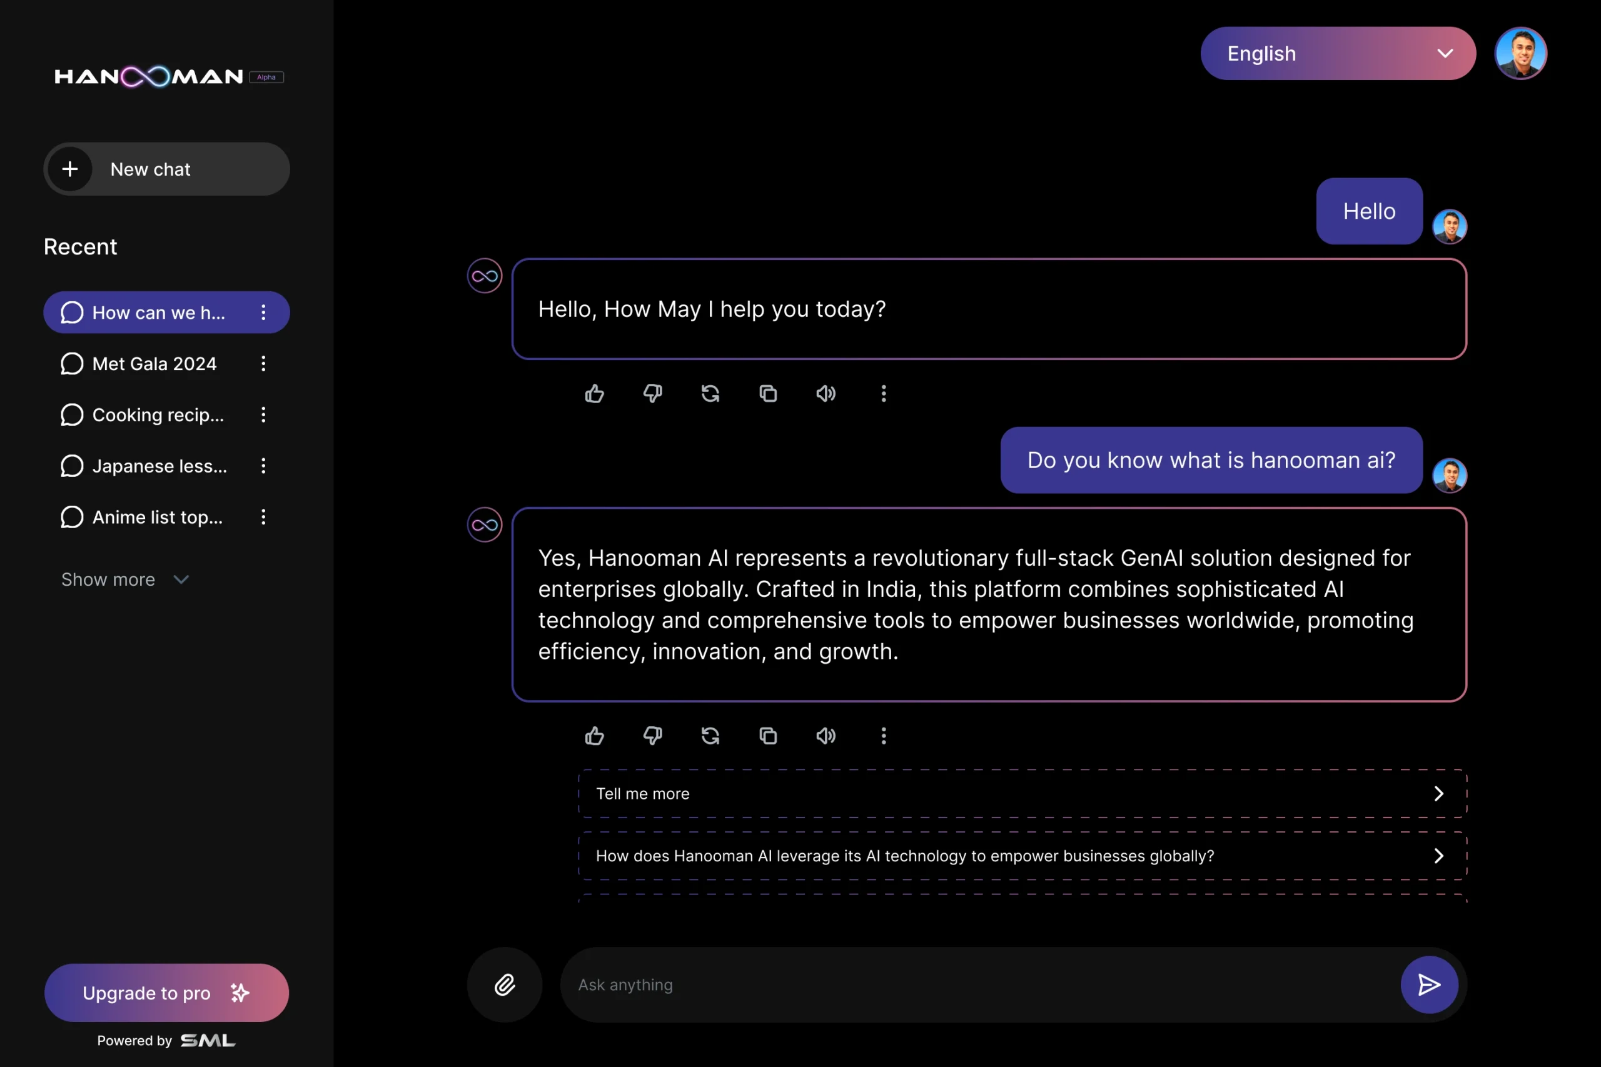Thumbs down the Hanooman AI description response

click(x=652, y=736)
